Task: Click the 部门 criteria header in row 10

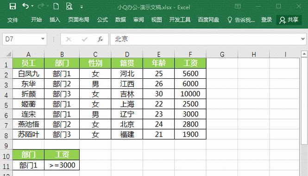Action: pos(28,155)
